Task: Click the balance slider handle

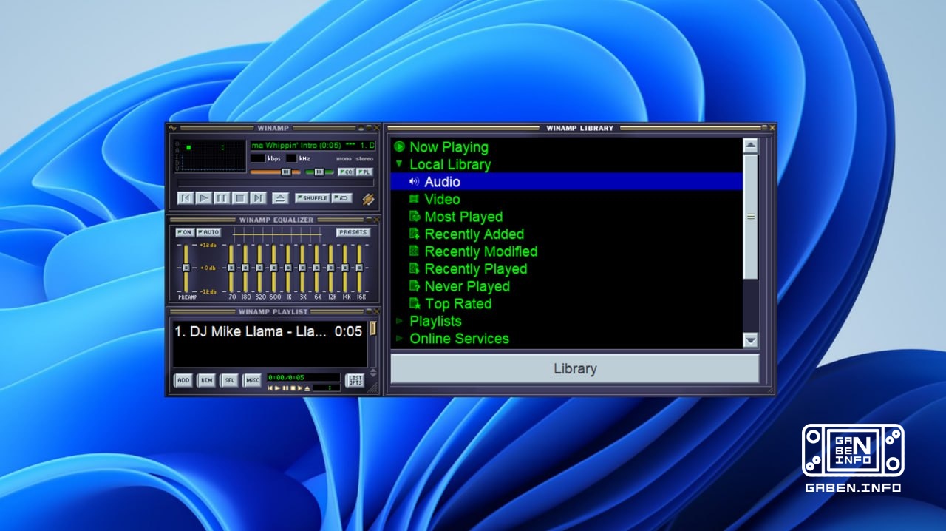Action: 319,172
